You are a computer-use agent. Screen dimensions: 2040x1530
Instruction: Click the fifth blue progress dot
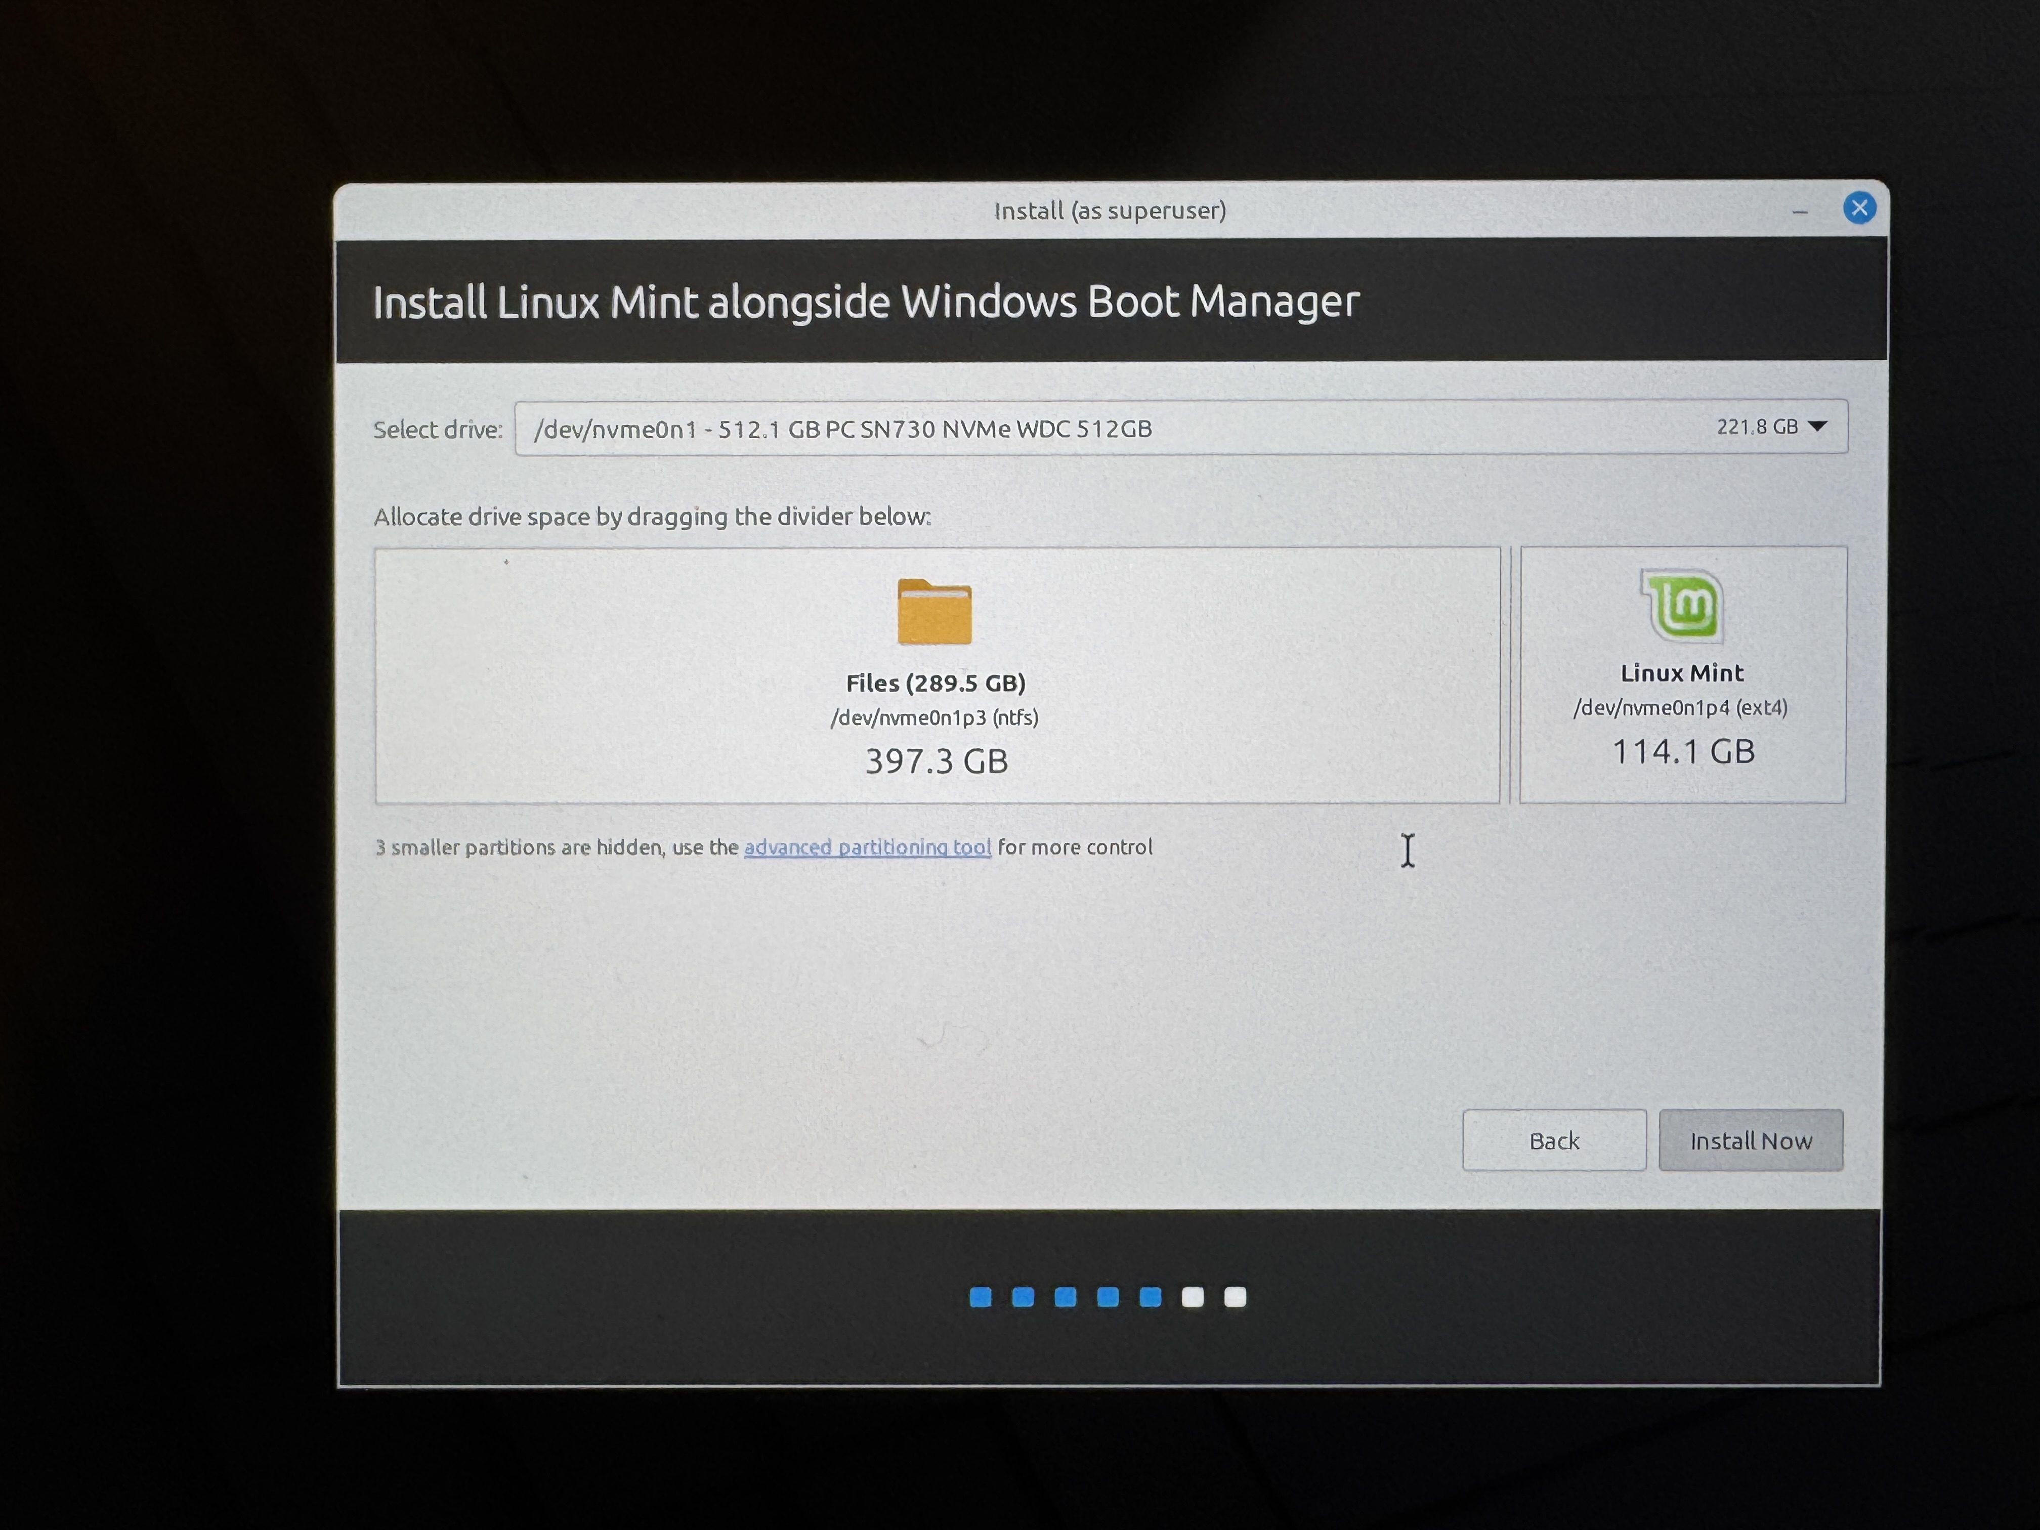(1150, 1298)
